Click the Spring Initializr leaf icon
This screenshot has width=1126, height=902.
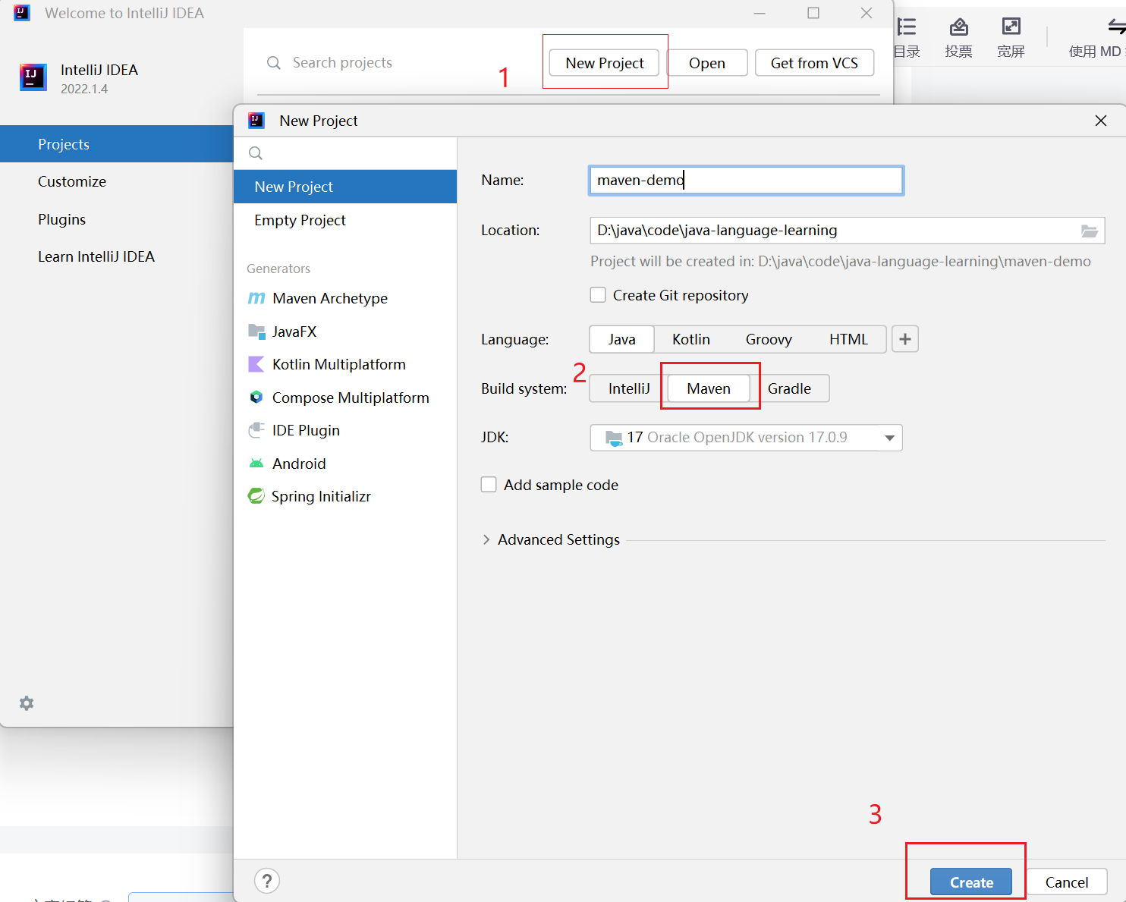(256, 496)
